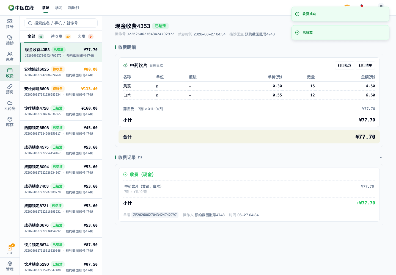This screenshot has width=396, height=275.
Task: Dismiss the 已收款 notification toast
Action: pyautogui.click(x=340, y=32)
